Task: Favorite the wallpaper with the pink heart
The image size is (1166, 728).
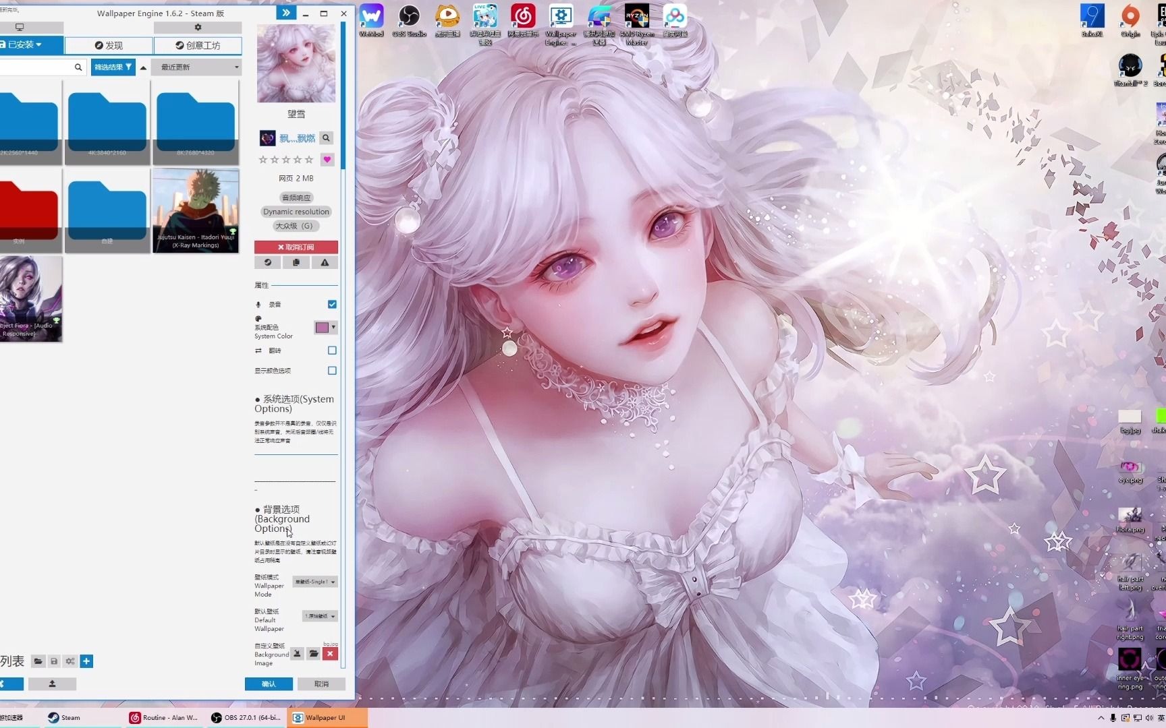Action: 327,160
